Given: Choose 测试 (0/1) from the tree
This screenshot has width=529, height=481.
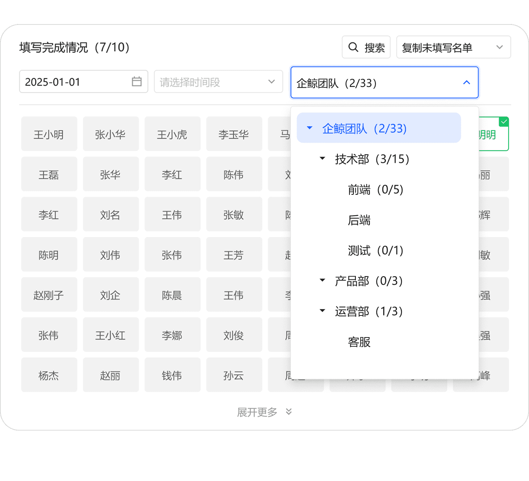Looking at the screenshot, I should 375,251.
